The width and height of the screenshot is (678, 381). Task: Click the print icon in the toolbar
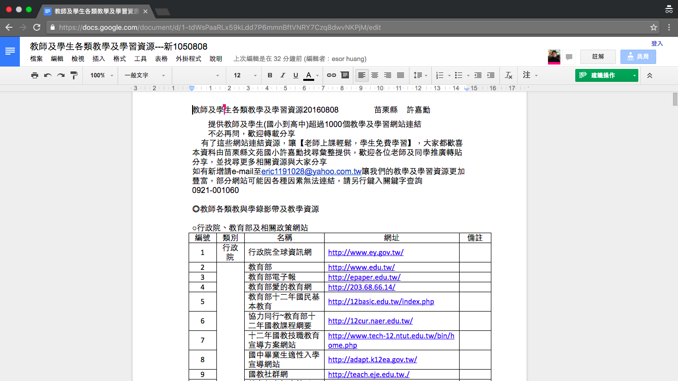tap(34, 75)
